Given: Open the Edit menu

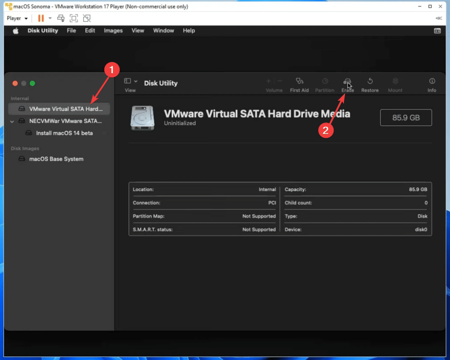Looking at the screenshot, I should tap(90, 31).
